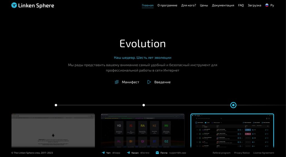This screenshot has width=286, height=157.
Task: Open the Для кого? section
Action: click(189, 6)
